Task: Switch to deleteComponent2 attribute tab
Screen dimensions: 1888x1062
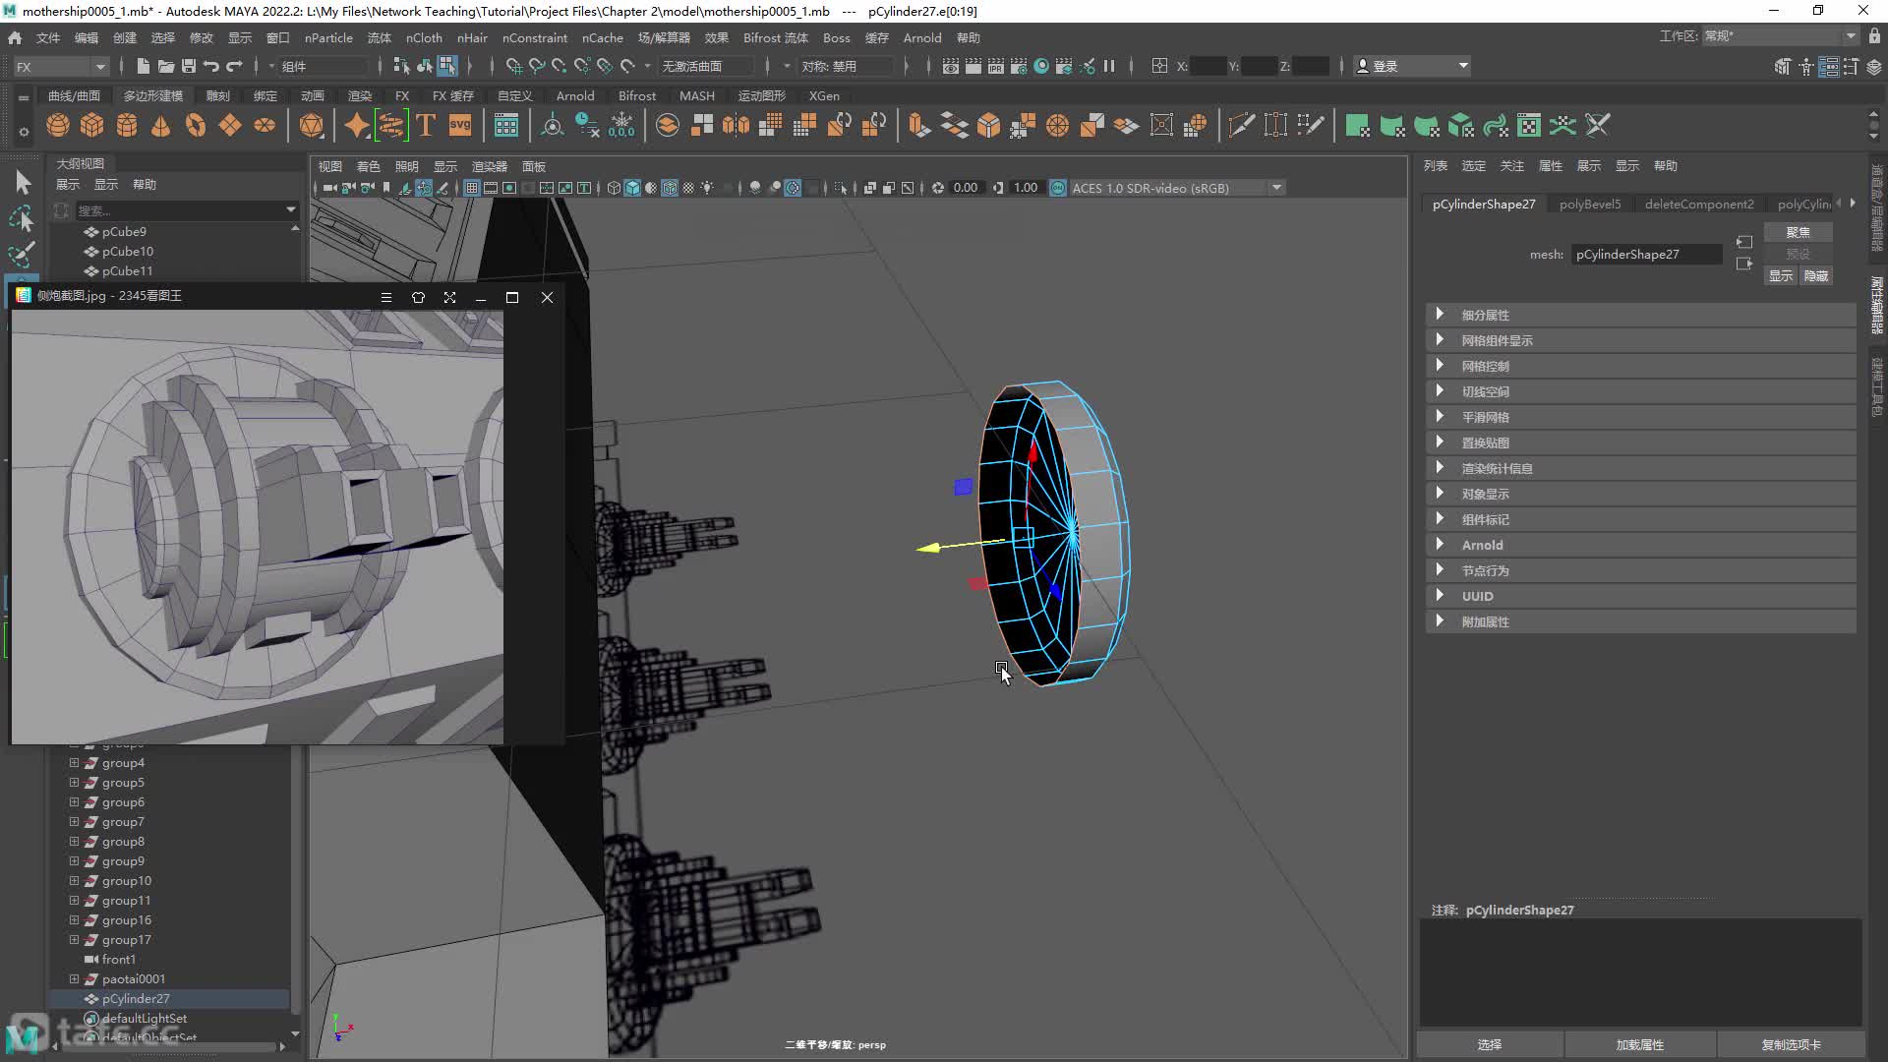Action: coord(1698,204)
